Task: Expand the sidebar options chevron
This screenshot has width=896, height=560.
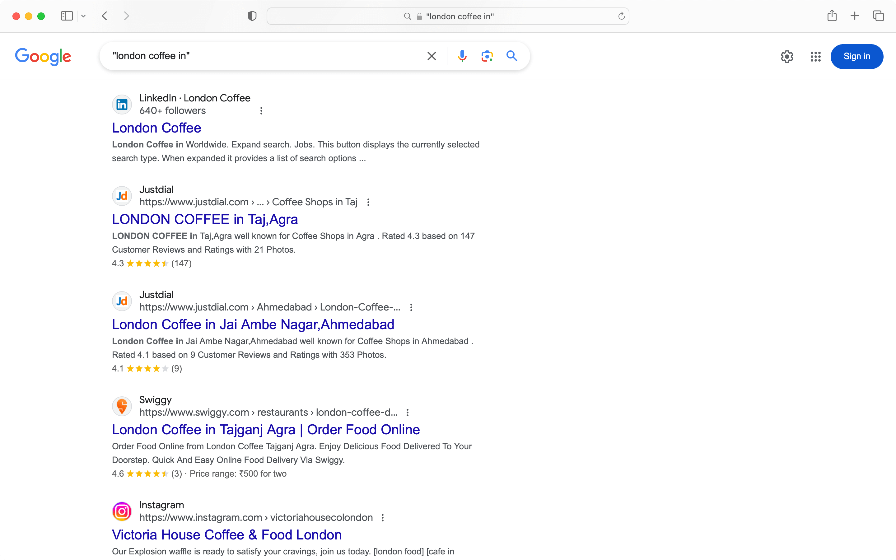Action: [x=83, y=16]
